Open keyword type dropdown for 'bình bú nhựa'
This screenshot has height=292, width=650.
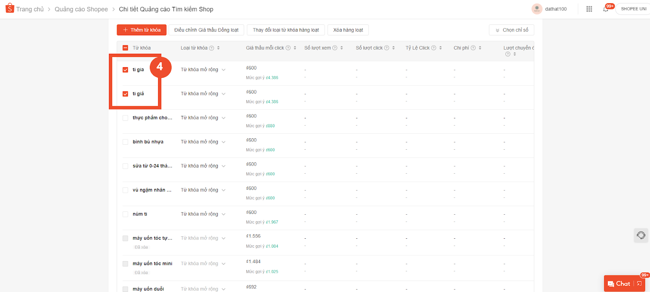pyautogui.click(x=203, y=142)
